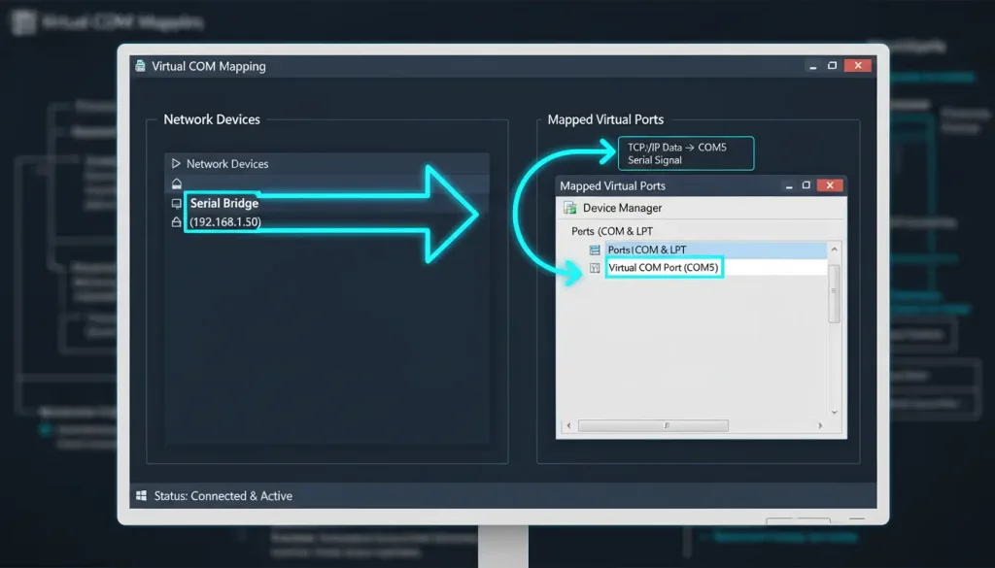Maximize the main Virtual COM Mapping window

[x=832, y=66]
